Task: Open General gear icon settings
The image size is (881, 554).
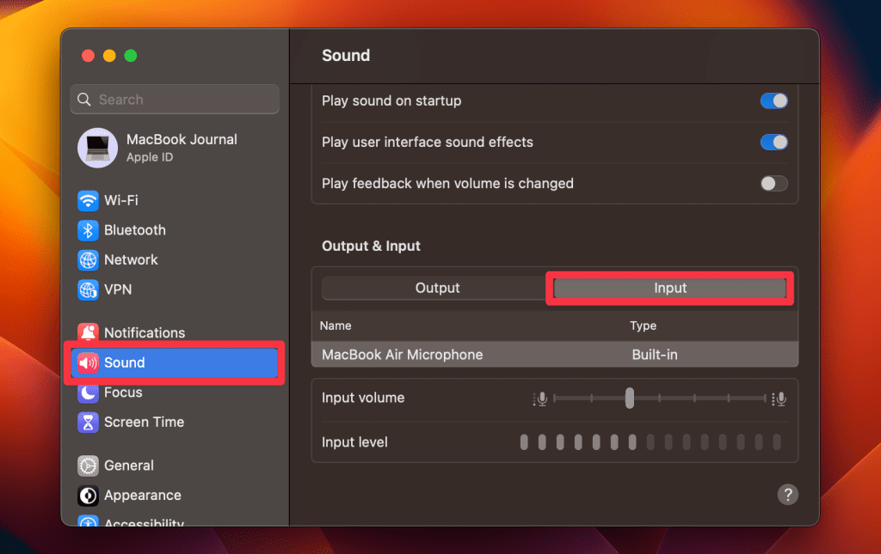Action: coord(88,466)
